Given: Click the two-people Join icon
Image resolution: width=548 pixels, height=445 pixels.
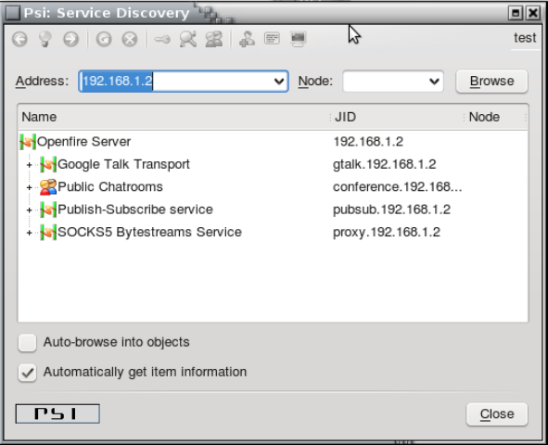Looking at the screenshot, I should tap(214, 39).
